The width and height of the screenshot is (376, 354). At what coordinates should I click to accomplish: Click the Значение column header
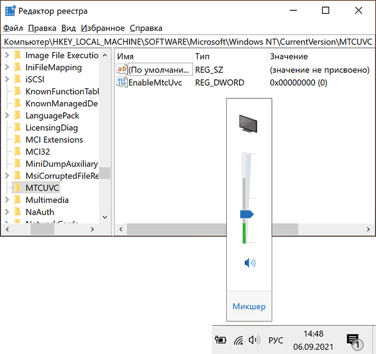[x=321, y=56]
